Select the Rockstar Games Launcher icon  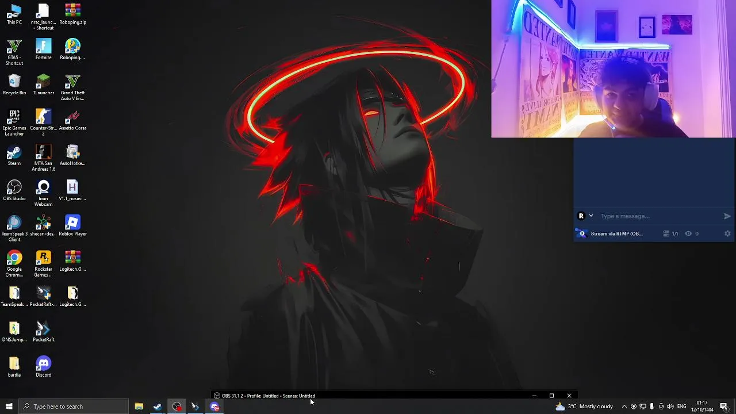[43, 264]
